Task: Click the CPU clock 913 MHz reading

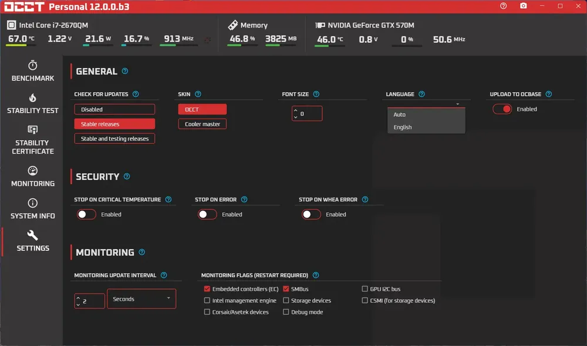Action: [178, 39]
